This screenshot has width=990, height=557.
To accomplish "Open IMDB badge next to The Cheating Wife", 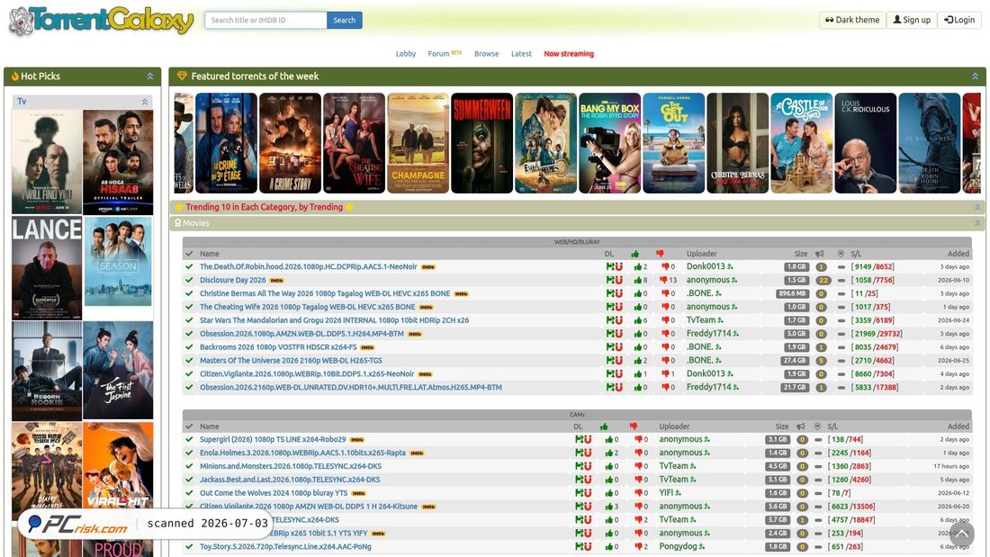I will click(x=427, y=308).
